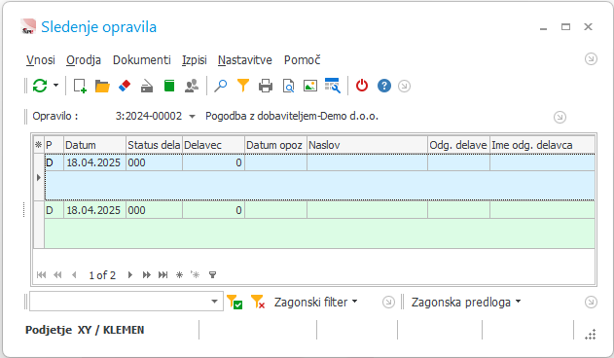The width and height of the screenshot is (614, 358).
Task: Click the grid select-all asterisk corner cell
Action: coord(38,145)
